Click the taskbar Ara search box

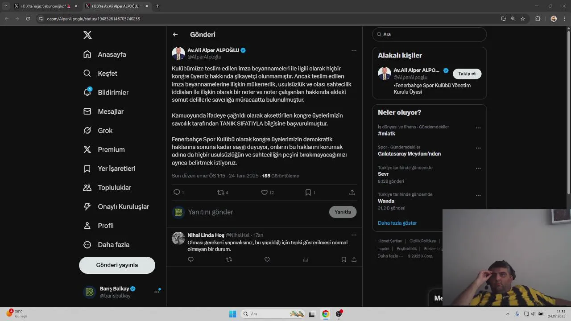pyautogui.click(x=273, y=314)
